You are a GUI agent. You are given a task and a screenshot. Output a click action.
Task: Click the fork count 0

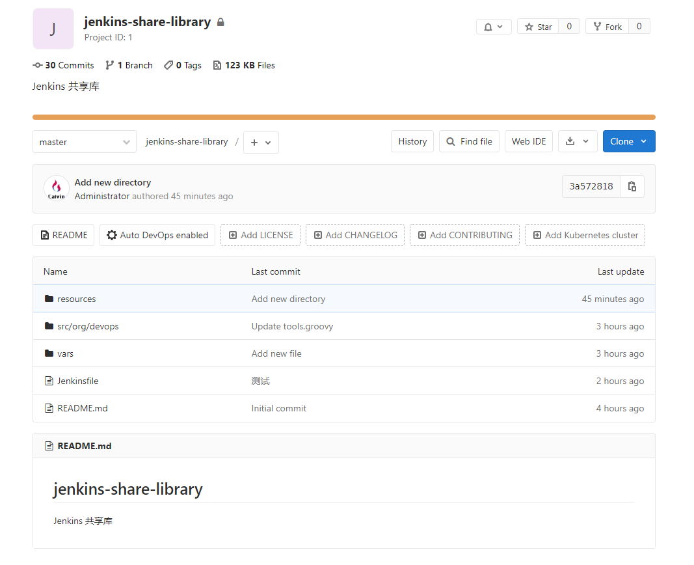[x=639, y=27]
